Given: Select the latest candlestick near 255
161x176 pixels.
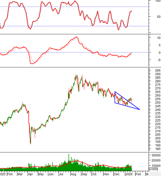Looking at the screenshot, I should tap(131, 99).
